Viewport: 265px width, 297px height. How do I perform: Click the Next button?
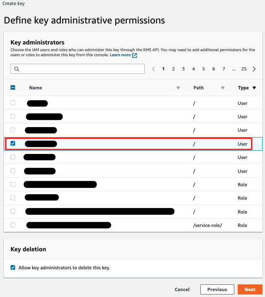250,289
